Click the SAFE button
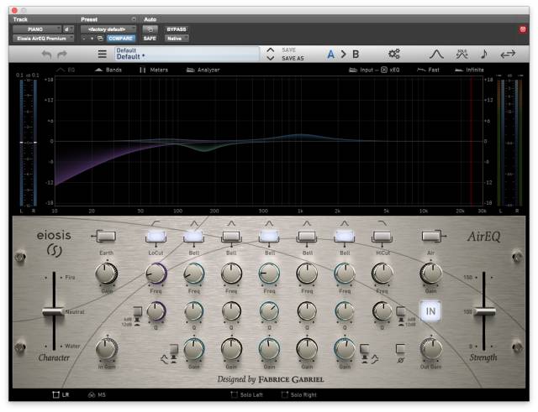 coord(150,39)
